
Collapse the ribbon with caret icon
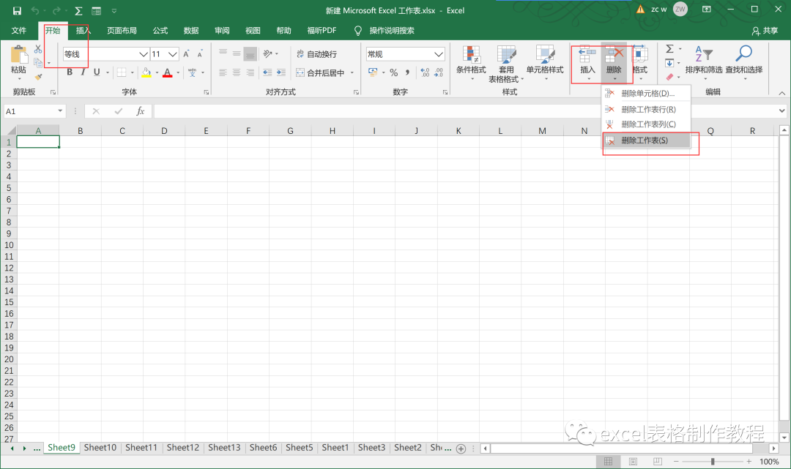[781, 93]
